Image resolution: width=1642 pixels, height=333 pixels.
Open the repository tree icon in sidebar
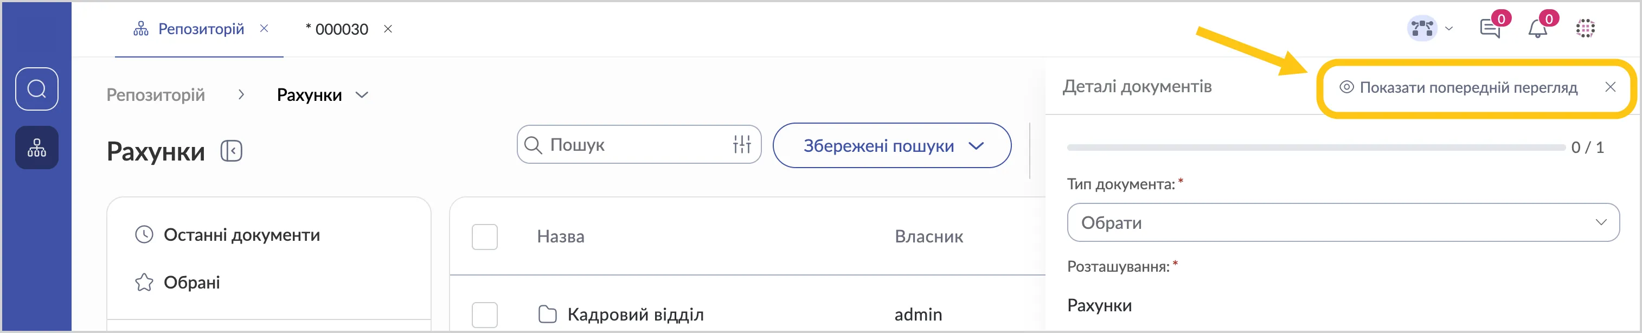(36, 148)
